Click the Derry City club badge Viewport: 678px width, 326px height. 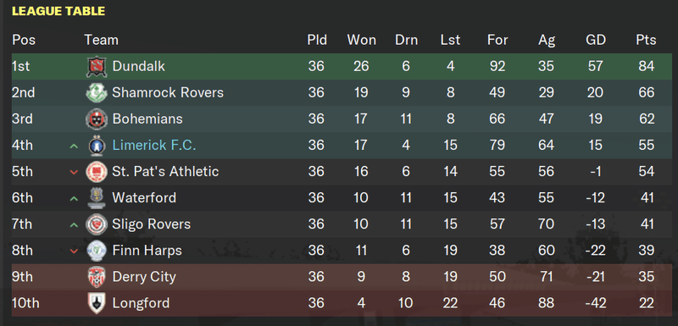click(x=97, y=277)
